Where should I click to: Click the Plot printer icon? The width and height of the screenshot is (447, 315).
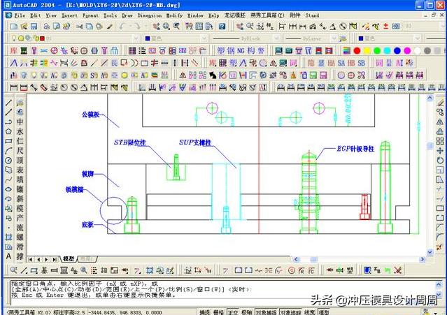(46, 27)
